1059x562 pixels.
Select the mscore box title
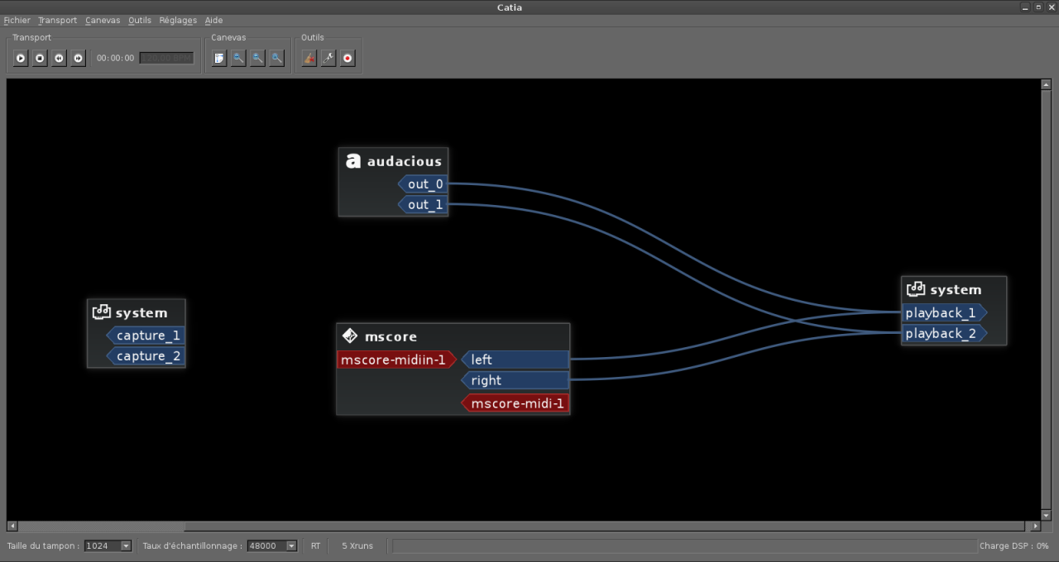pyautogui.click(x=391, y=336)
